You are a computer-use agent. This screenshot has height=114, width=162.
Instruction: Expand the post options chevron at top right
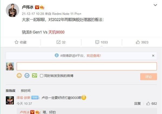point(155,5)
